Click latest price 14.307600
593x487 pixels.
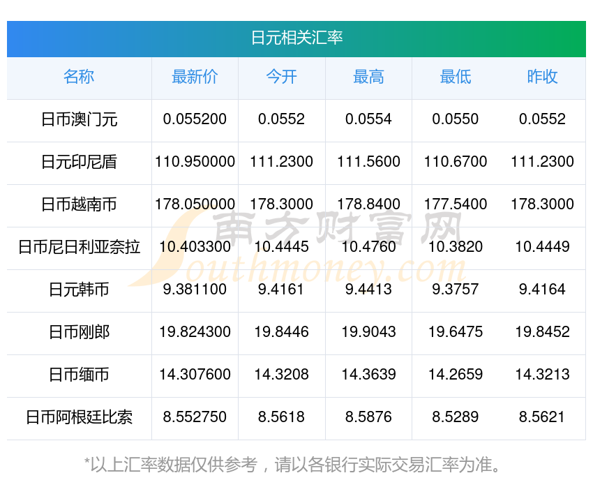pyautogui.click(x=195, y=375)
